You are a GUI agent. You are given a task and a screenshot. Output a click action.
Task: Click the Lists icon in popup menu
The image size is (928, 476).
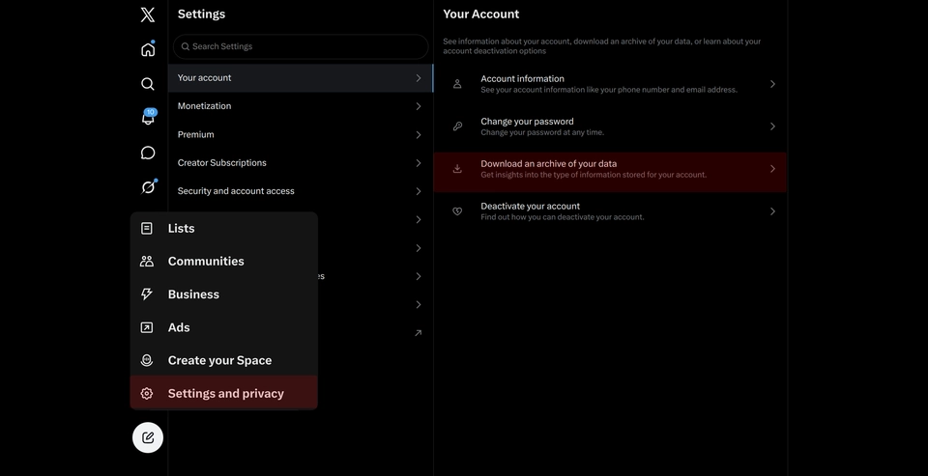point(147,228)
